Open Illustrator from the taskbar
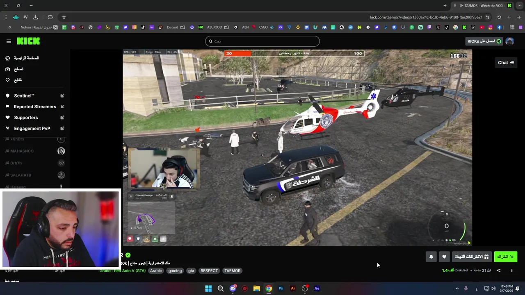The height and width of the screenshot is (295, 525). [292, 288]
